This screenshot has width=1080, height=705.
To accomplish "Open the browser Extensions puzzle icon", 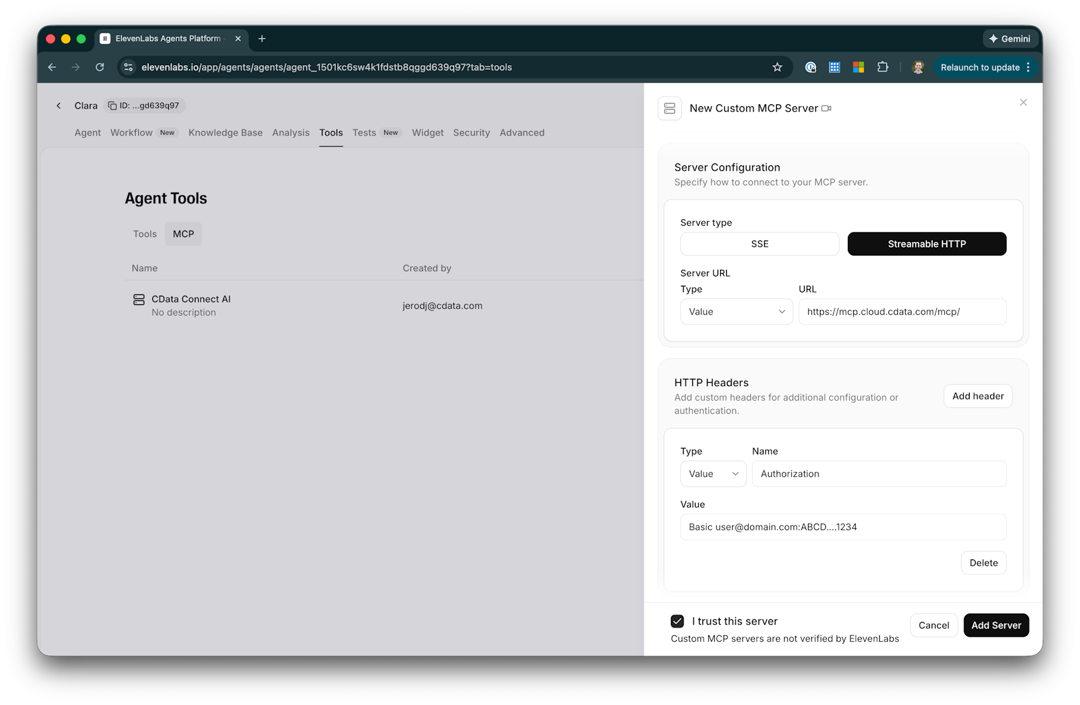I will pyautogui.click(x=882, y=67).
